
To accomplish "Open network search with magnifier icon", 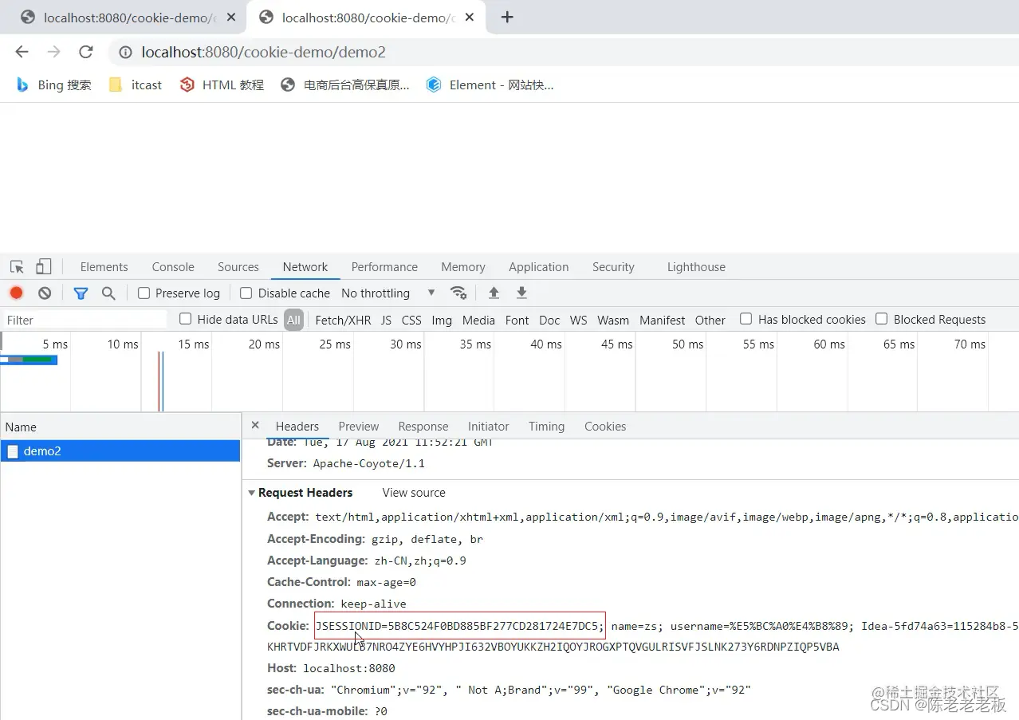I will pos(108,293).
